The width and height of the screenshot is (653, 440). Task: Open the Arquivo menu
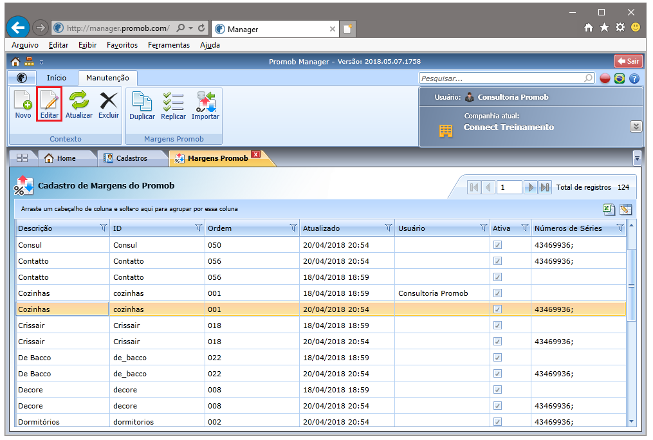coord(25,45)
